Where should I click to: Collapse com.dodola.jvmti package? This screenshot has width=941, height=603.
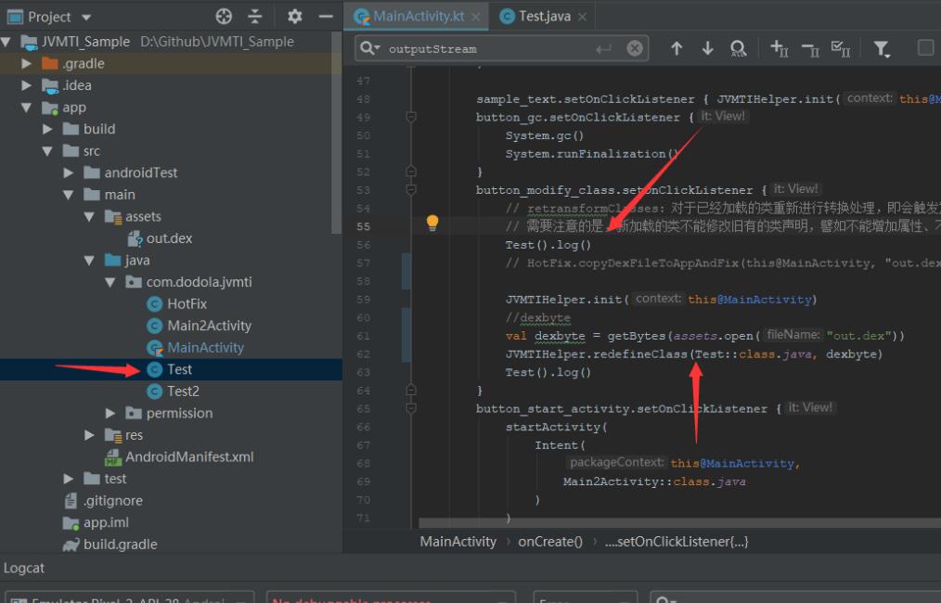110,282
